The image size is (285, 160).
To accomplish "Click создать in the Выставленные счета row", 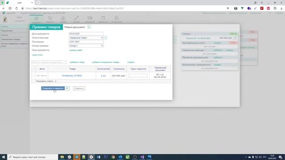I will point(217,43).
